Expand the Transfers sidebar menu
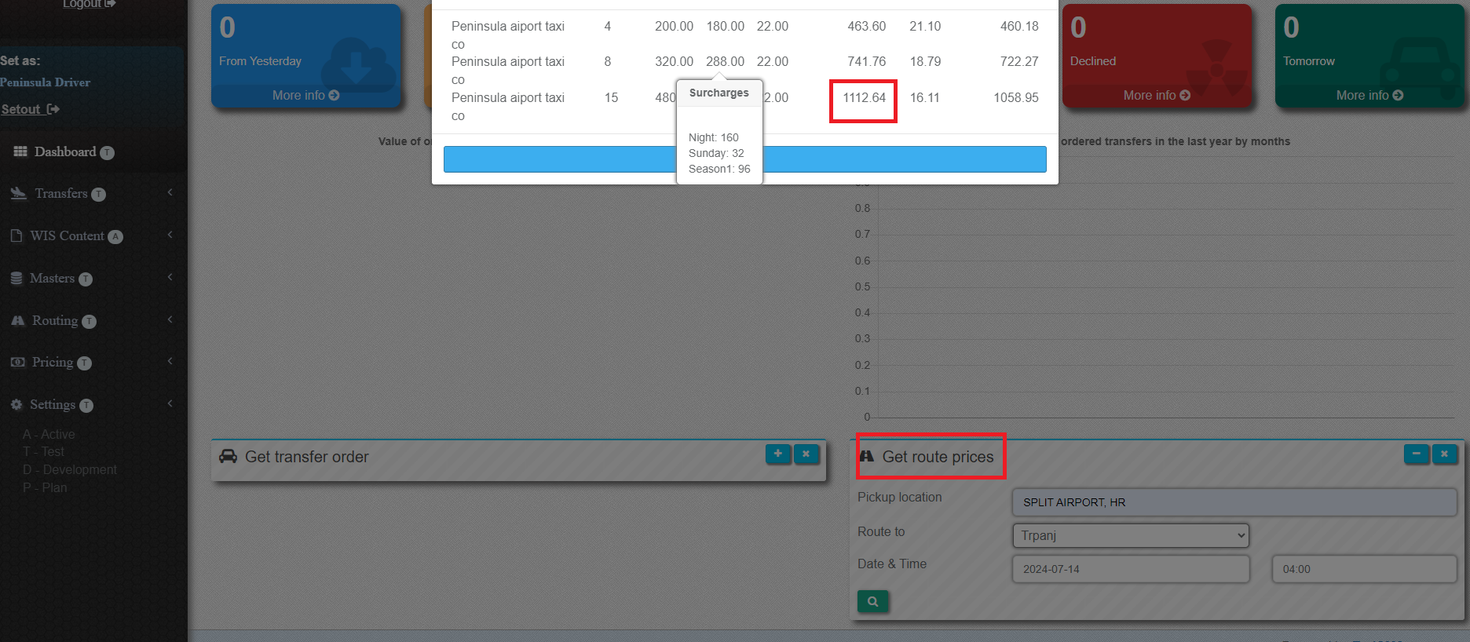Viewport: 1470px width, 642px height. [61, 194]
